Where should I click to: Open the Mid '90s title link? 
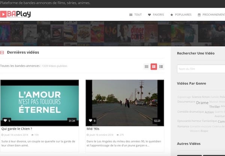point(93,129)
